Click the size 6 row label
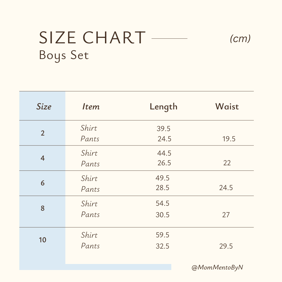 [43, 183]
